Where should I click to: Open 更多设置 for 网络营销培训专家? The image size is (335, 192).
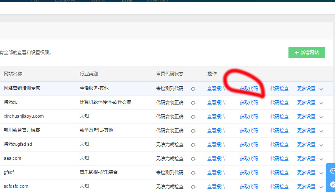[x=306, y=89]
